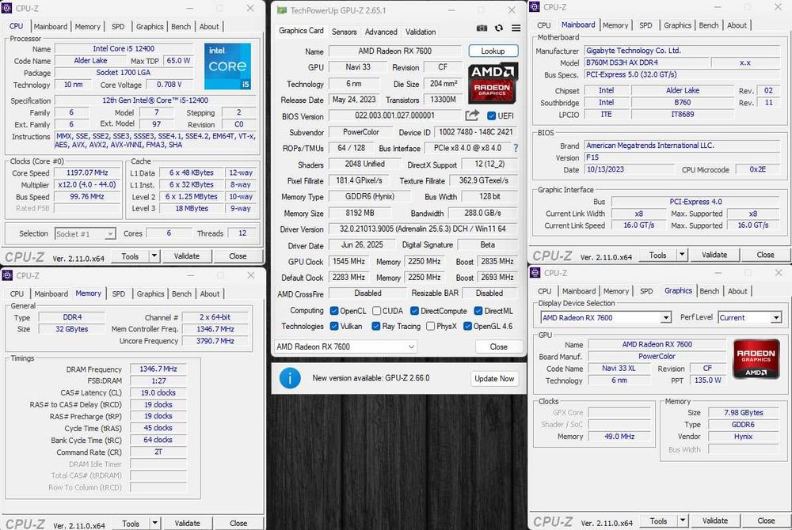Click the CPU-Z app icon in Graphics window title
Screen dimensions: 792x530
click(535, 273)
